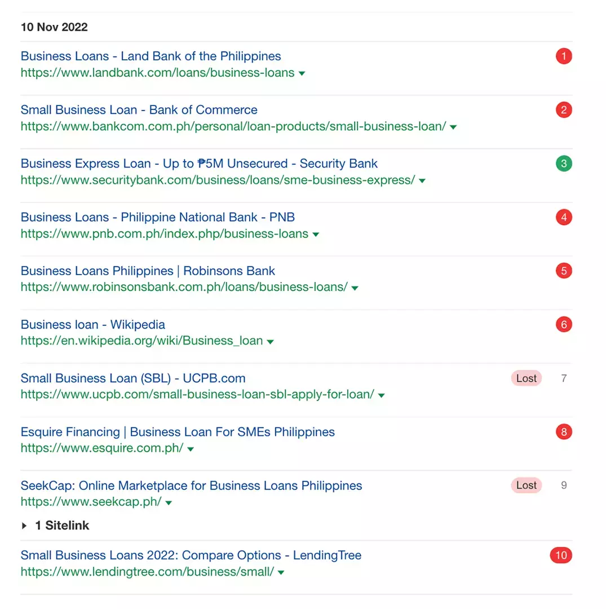606x609 pixels.
Task: Expand dropdown arrow next to bankcom.com.ph URL
Action: [453, 127]
